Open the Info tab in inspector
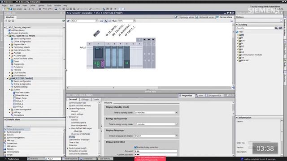Viewport: 287px width, 161px height. click(199, 95)
